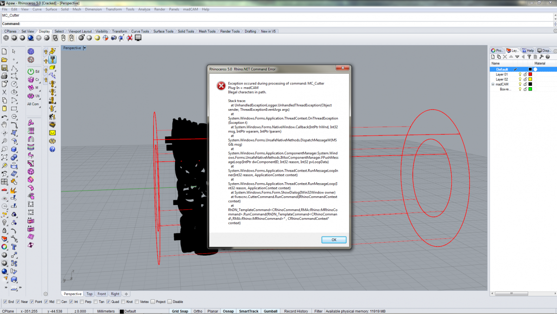Toggle Ortho mode in the status bar

198,311
